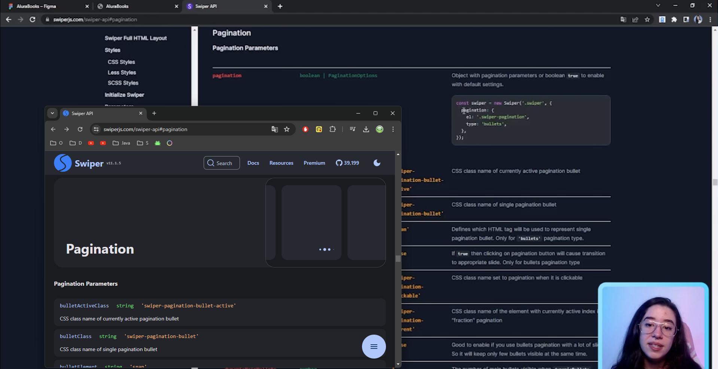Bookmark the page with the star in back window
The width and height of the screenshot is (718, 369).
click(x=647, y=19)
